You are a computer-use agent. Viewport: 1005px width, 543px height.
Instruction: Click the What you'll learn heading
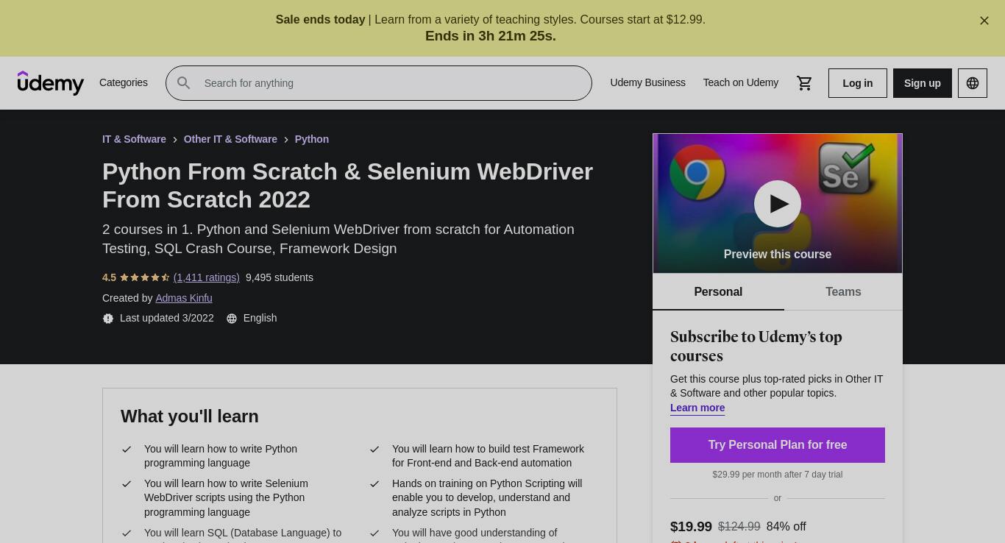(x=190, y=416)
